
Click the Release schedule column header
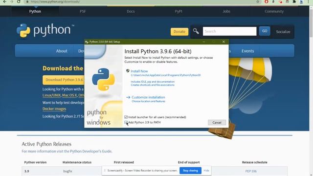254,162
